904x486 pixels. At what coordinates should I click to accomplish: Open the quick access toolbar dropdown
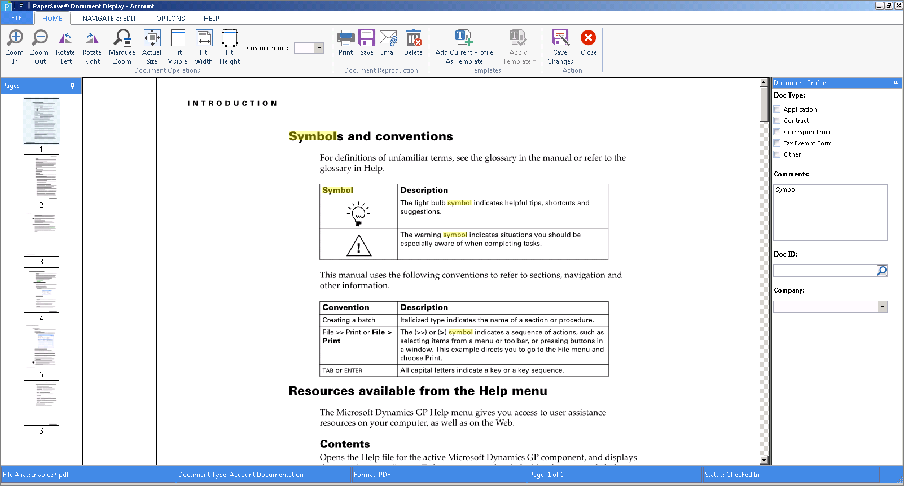(21, 6)
